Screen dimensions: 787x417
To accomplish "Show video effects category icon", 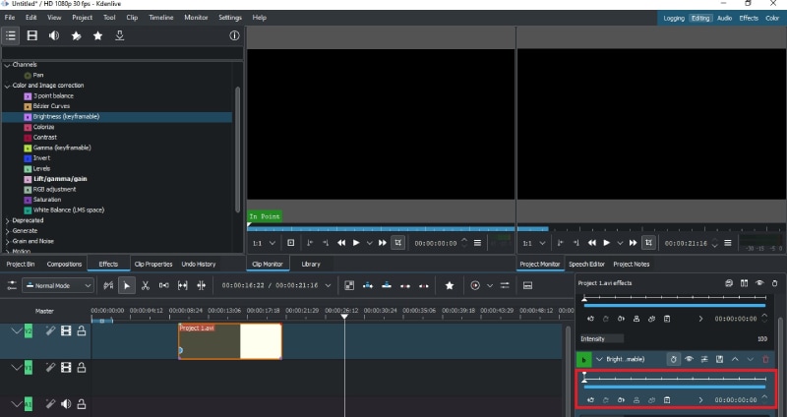I will coord(32,35).
